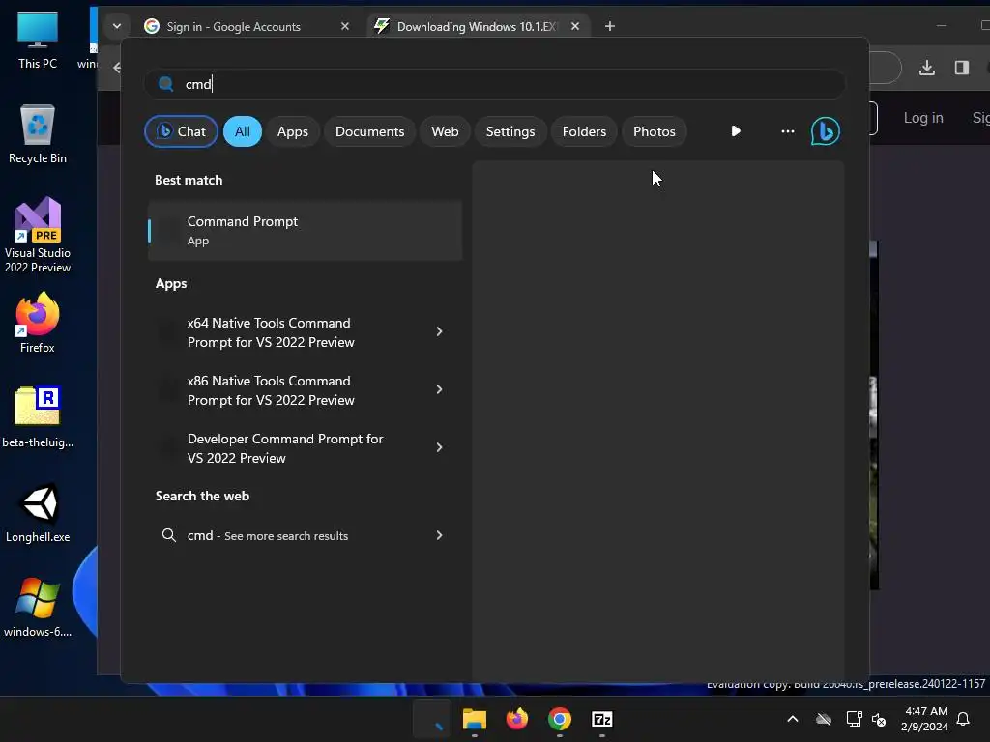
Task: Open Command Prompt best match
Action: [x=305, y=230]
